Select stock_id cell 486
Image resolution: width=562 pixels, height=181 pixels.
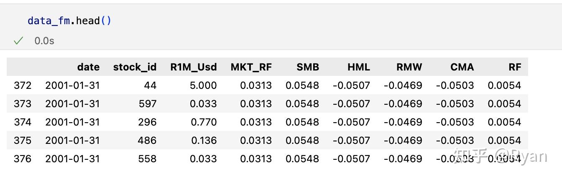tap(148, 141)
